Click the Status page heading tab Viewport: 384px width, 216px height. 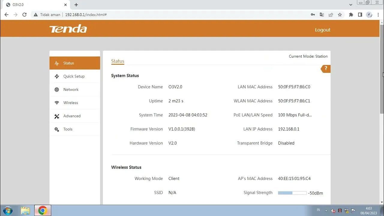pyautogui.click(x=118, y=61)
